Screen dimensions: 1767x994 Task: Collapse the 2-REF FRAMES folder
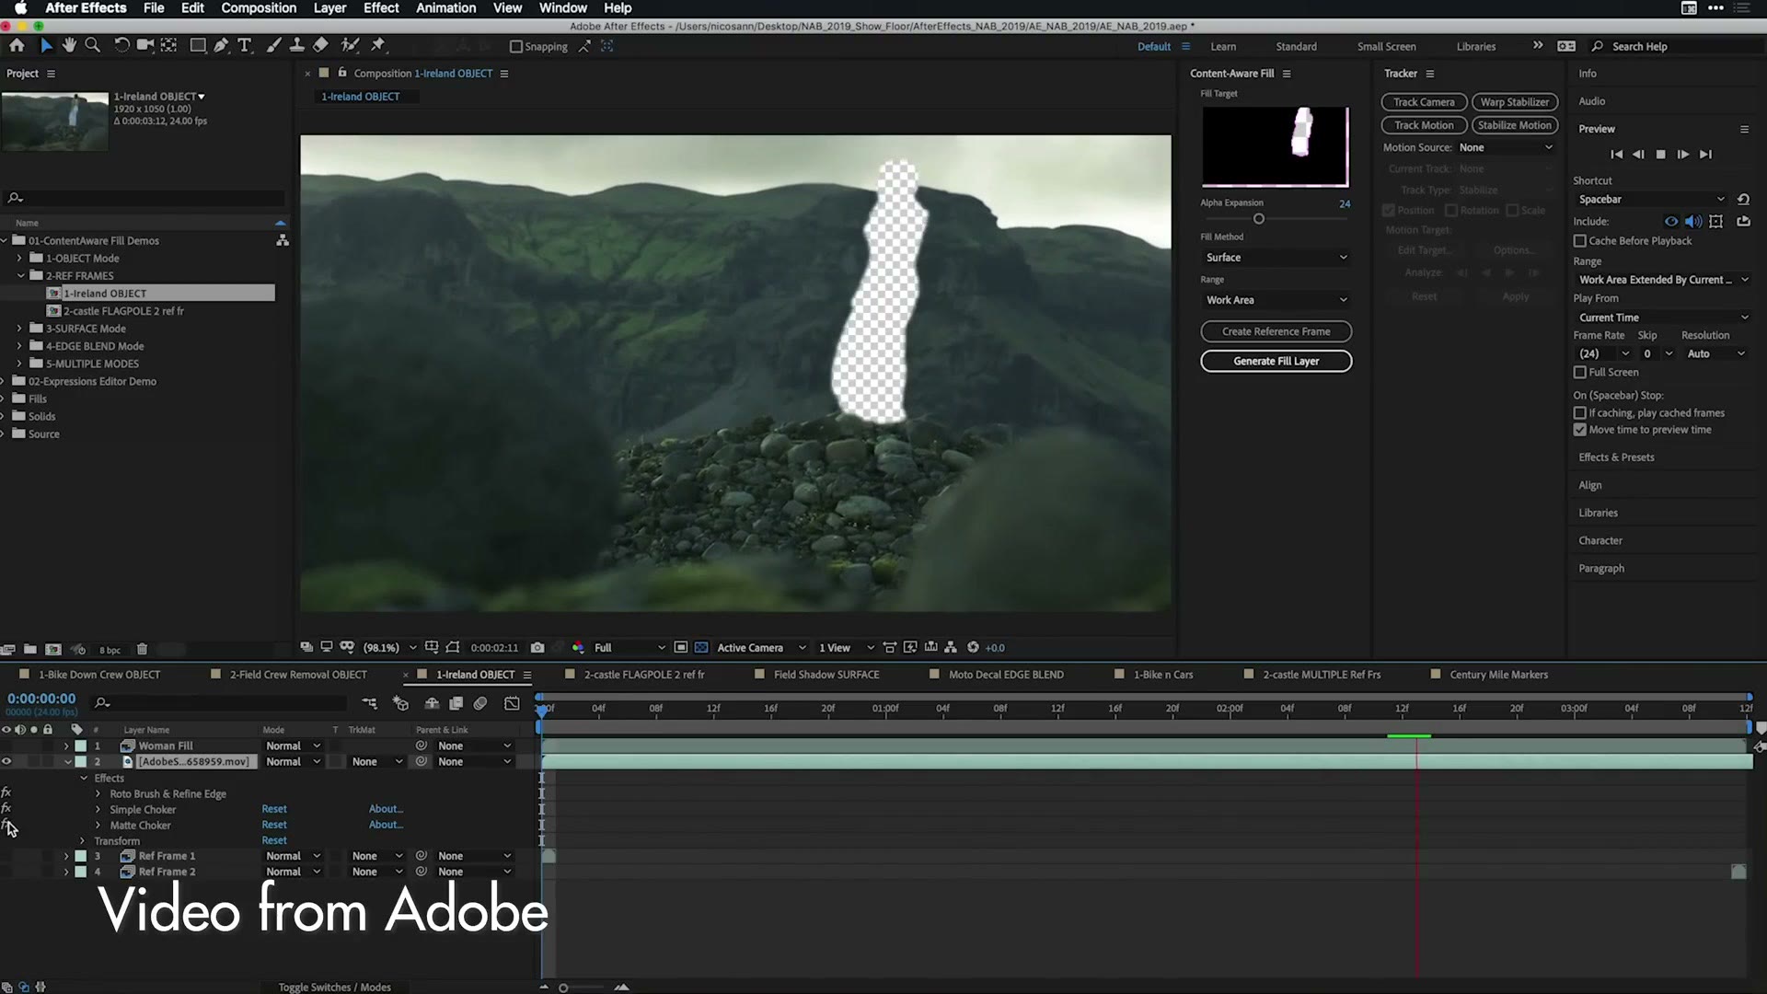[20, 275]
